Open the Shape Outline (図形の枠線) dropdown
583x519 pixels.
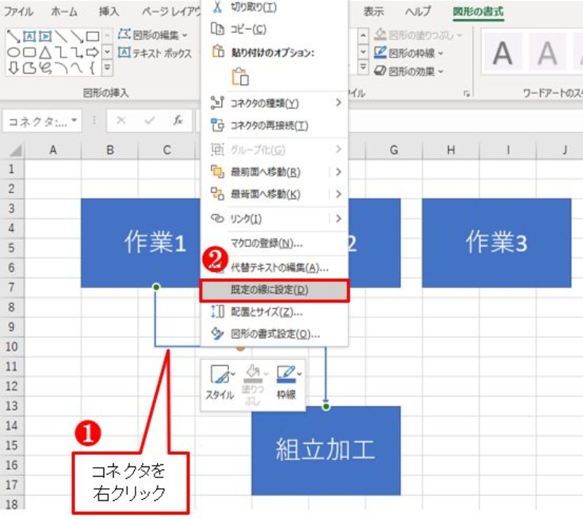click(x=441, y=53)
